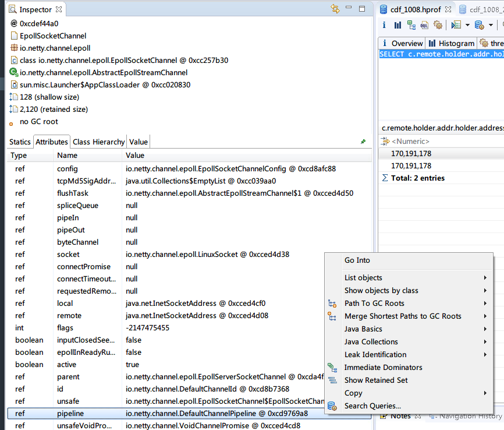Select the flushTask attribute row

tap(190, 193)
